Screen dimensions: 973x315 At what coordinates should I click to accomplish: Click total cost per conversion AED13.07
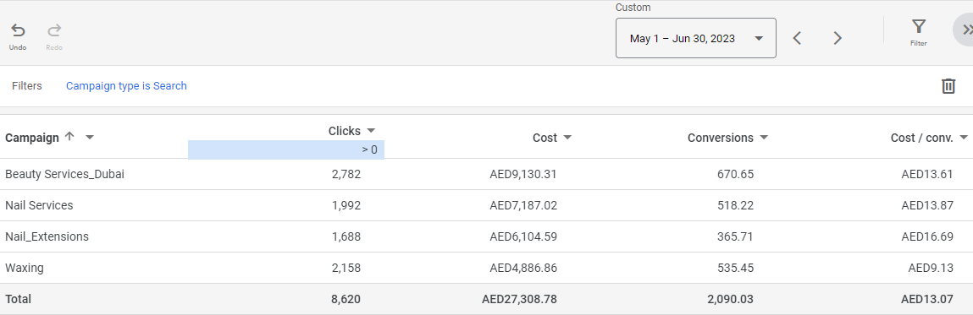927,299
